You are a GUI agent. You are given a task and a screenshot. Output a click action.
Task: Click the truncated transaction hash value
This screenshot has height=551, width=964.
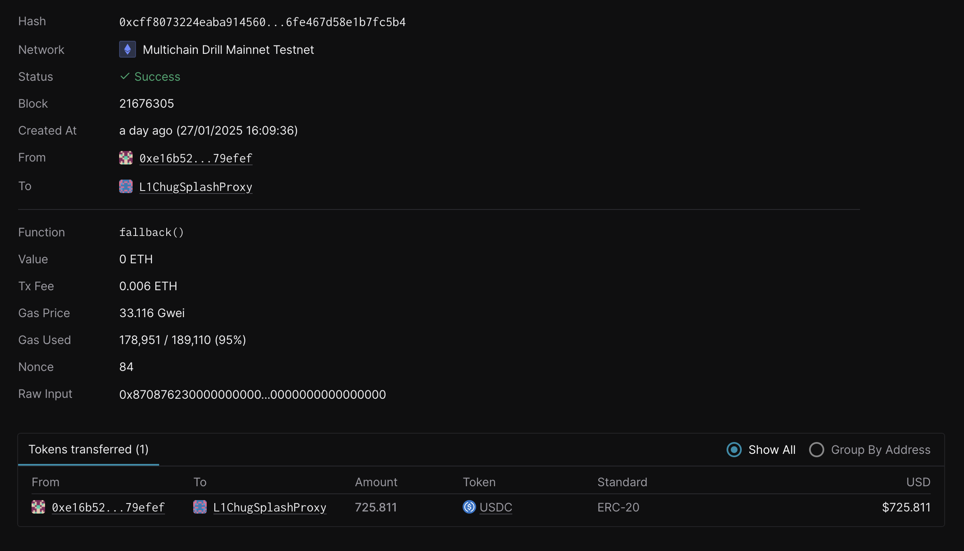262,22
